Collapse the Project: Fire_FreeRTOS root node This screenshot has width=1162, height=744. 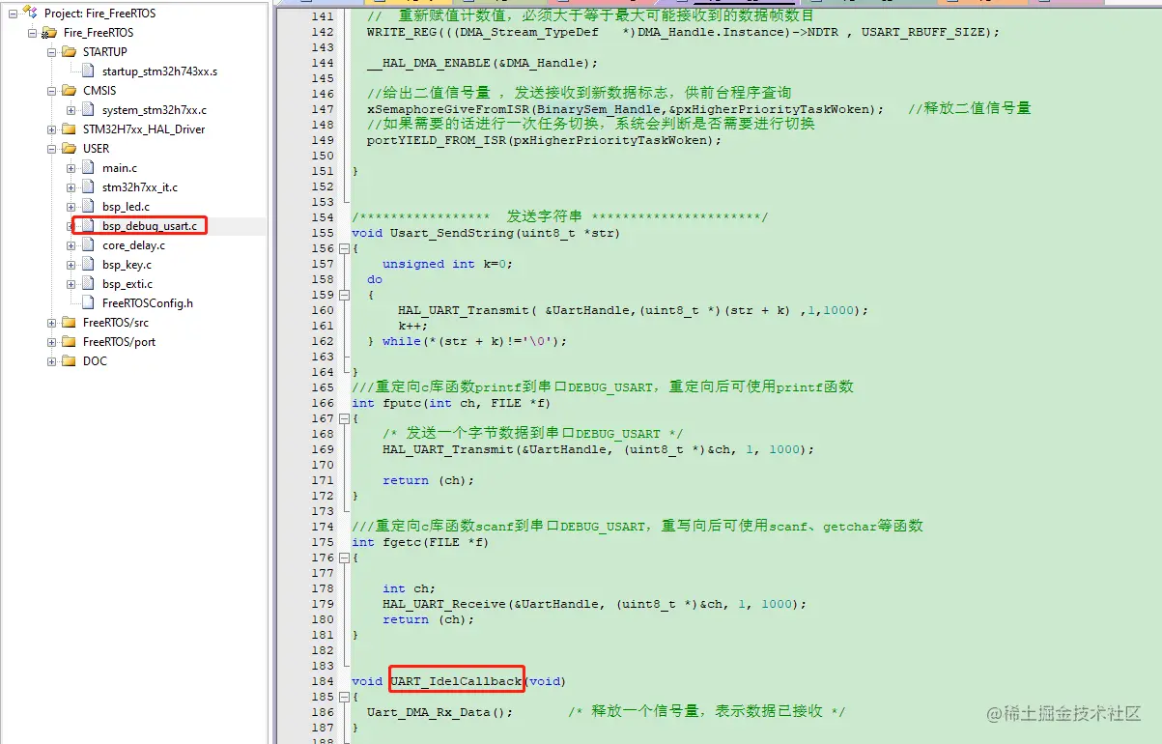click(x=14, y=13)
